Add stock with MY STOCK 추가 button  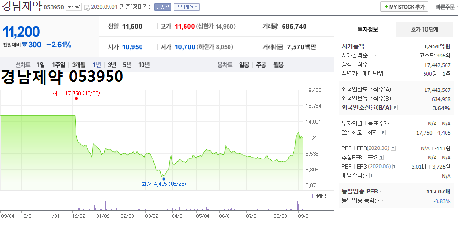pyautogui.click(x=404, y=7)
